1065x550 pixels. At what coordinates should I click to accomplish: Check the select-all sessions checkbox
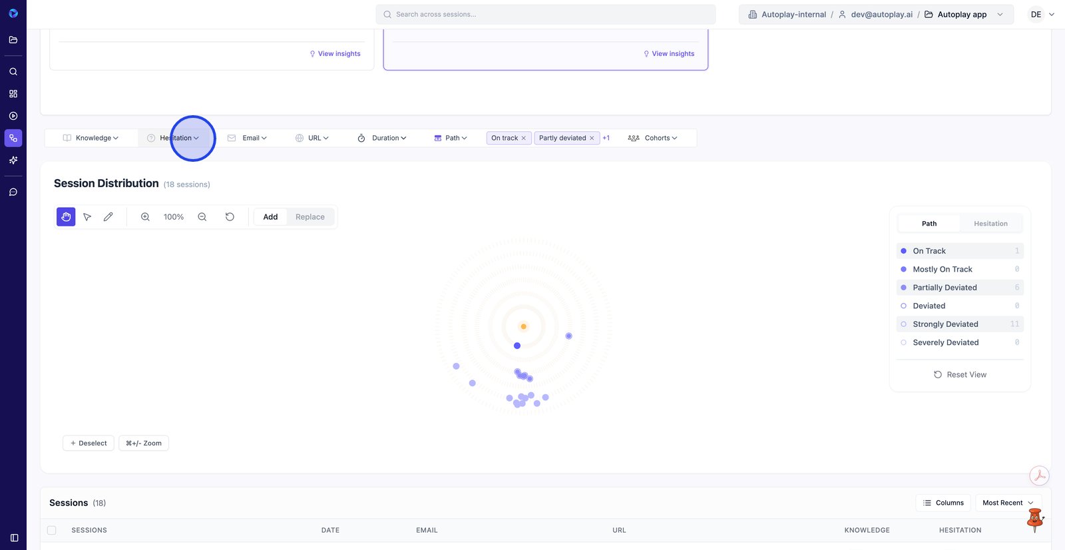point(52,530)
